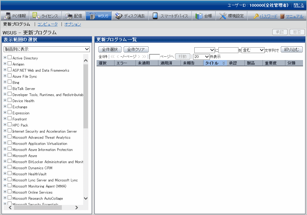This screenshot has height=215, width=307.
Task: Click the sort arrow icon in タイトル column
Action: [224, 63]
